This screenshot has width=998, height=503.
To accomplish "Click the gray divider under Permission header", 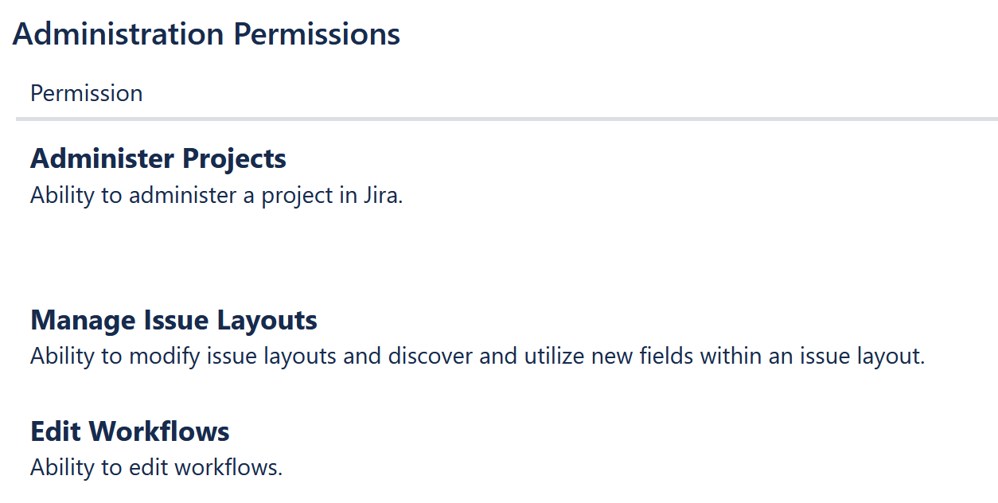I will 506,119.
